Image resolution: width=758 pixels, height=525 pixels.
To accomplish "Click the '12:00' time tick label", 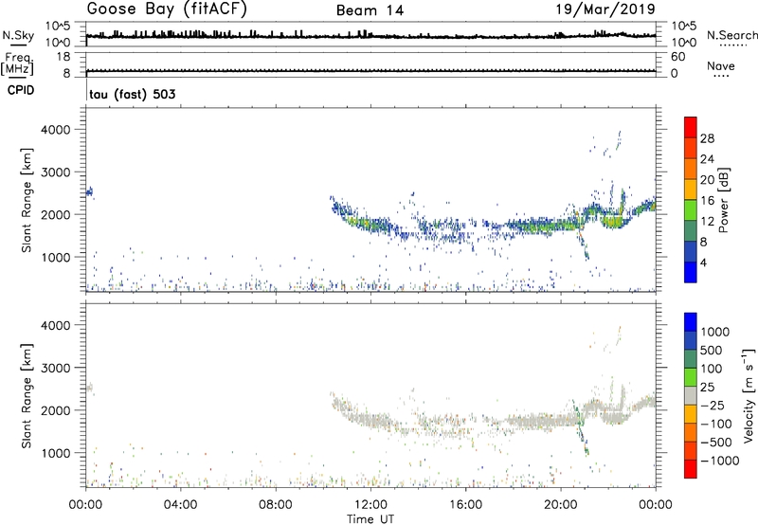I will coord(370,505).
